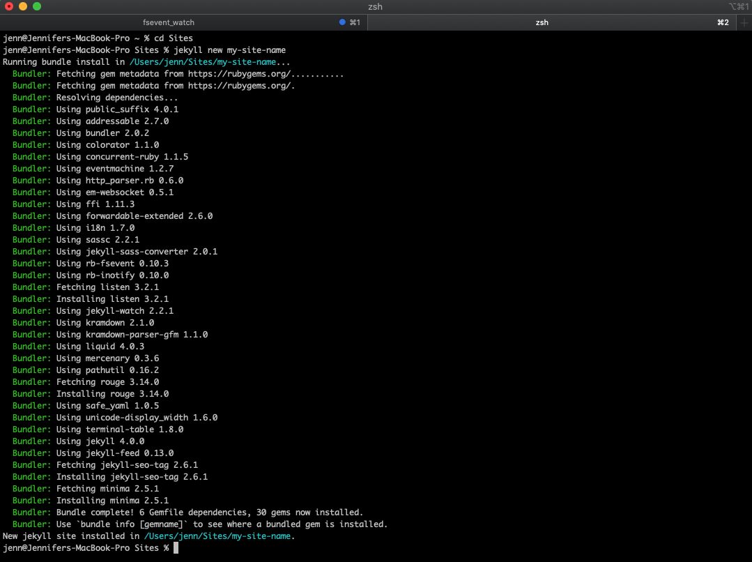752x562 pixels.
Task: Click 'Using kramdown-parser-gfm 1.1.0' line
Action: (x=132, y=334)
